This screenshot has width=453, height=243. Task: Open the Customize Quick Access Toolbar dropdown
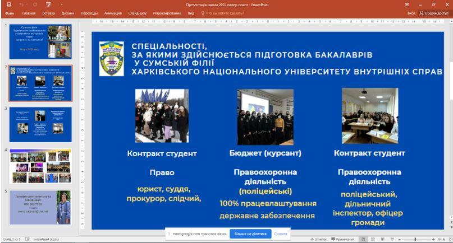(62, 4)
